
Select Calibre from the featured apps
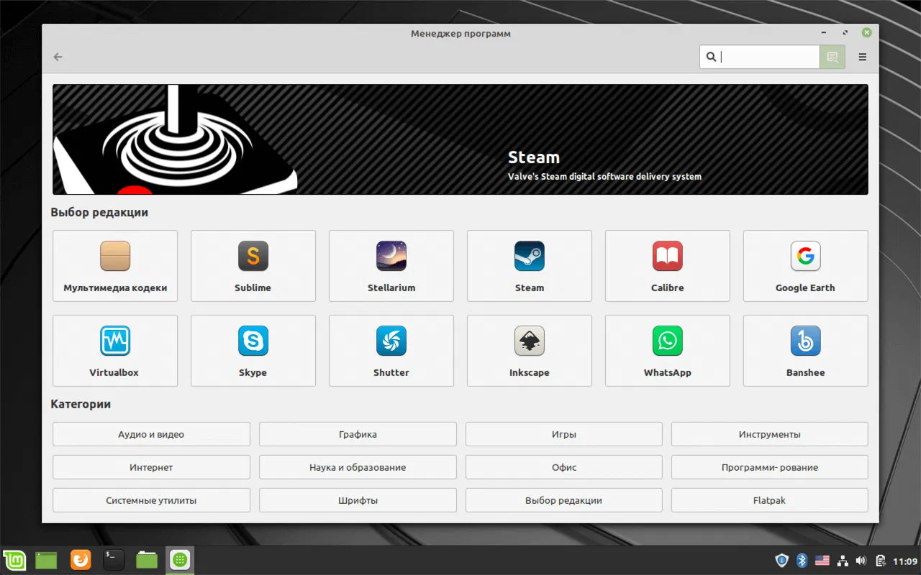pyautogui.click(x=667, y=266)
